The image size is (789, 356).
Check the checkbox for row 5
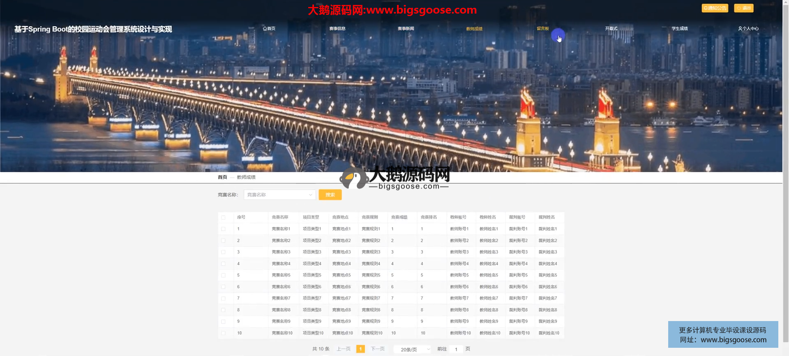(x=223, y=275)
